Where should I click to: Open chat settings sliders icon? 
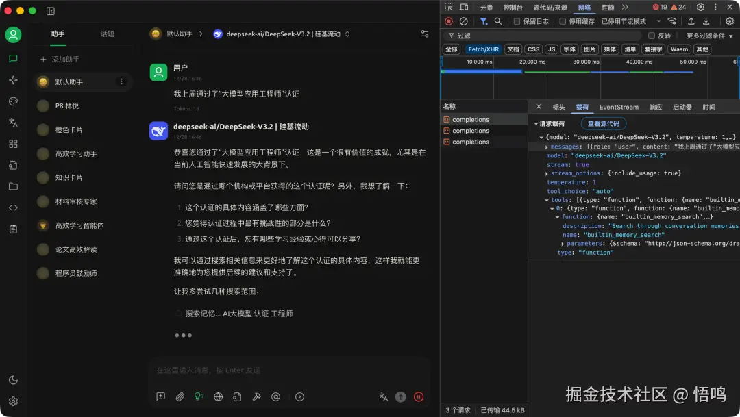(425, 34)
